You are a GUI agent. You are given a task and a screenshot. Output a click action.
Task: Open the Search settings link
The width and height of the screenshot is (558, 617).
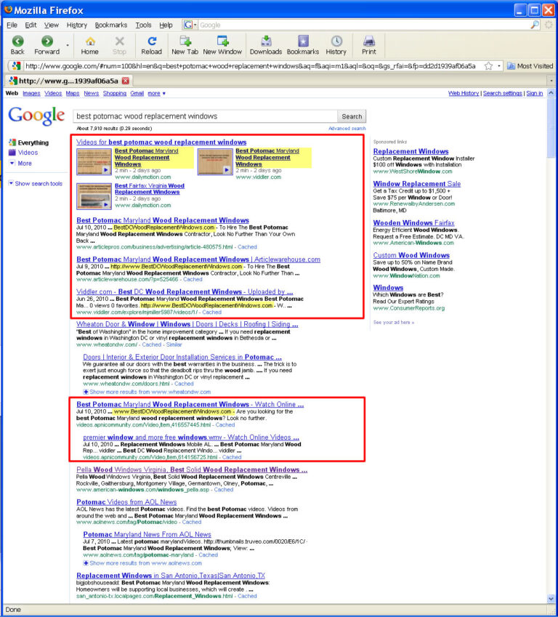tap(503, 93)
